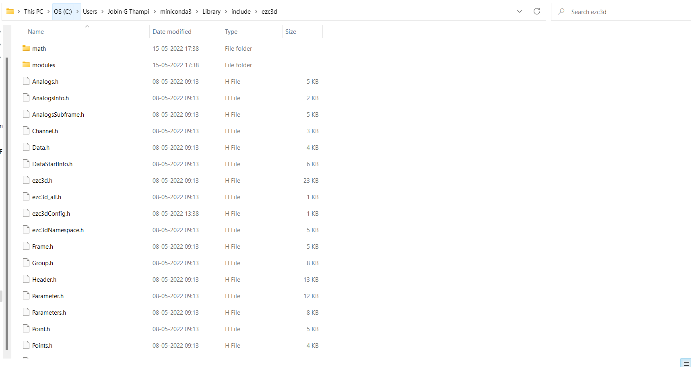This screenshot has width=691, height=367.
Task: Click the Refresh icon in the address bar
Action: pos(536,11)
